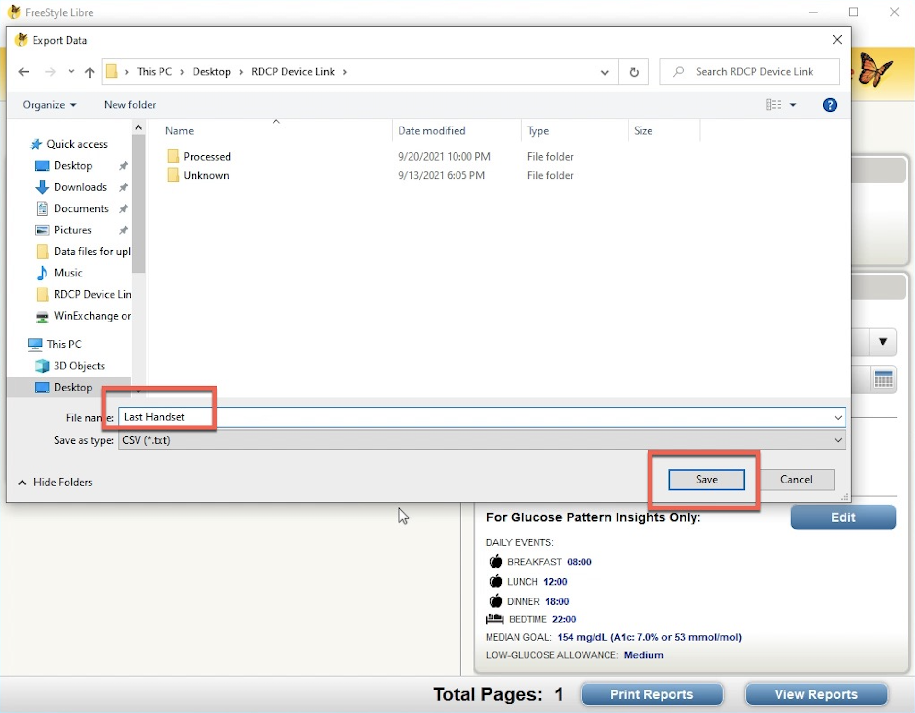Open the Save as type combo box
The width and height of the screenshot is (915, 713).
pyautogui.click(x=482, y=440)
